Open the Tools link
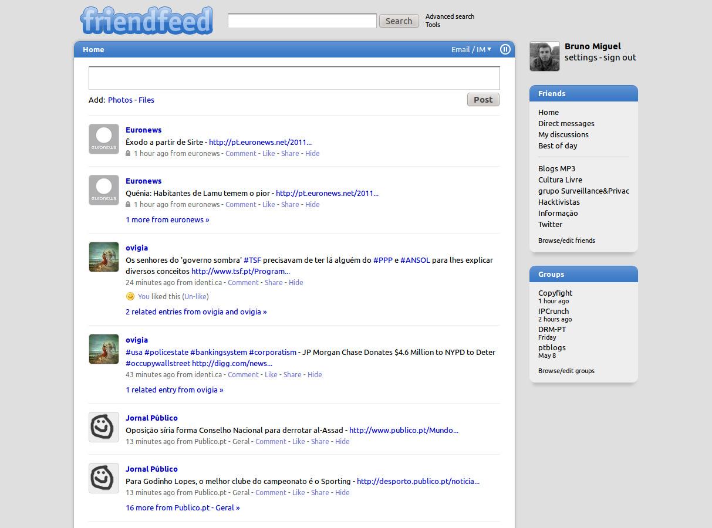 tap(433, 25)
